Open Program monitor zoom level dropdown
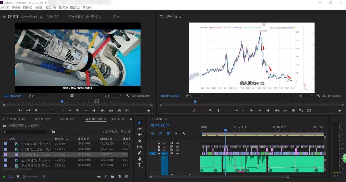 pyautogui.click(x=194, y=96)
